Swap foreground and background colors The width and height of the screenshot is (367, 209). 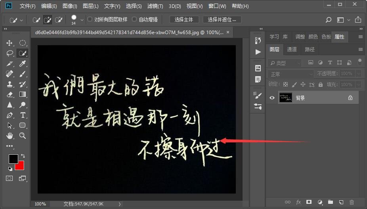pyautogui.click(x=23, y=155)
